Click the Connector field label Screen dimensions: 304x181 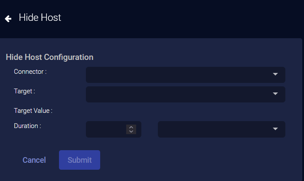tap(30, 72)
